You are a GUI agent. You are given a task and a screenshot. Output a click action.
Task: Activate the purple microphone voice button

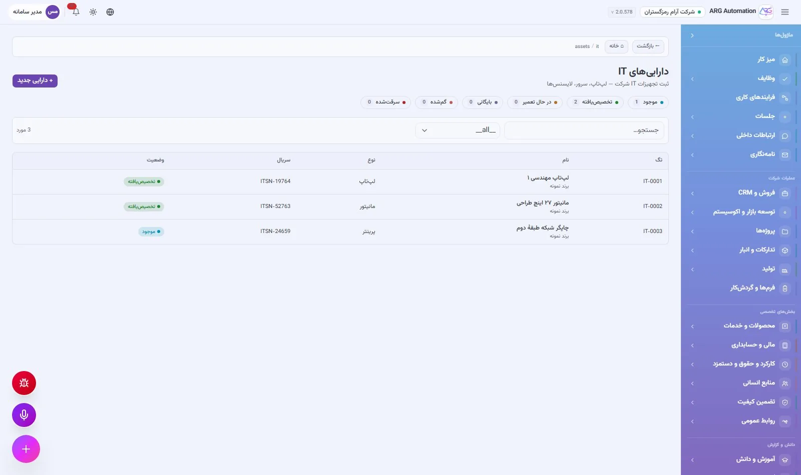pos(24,415)
